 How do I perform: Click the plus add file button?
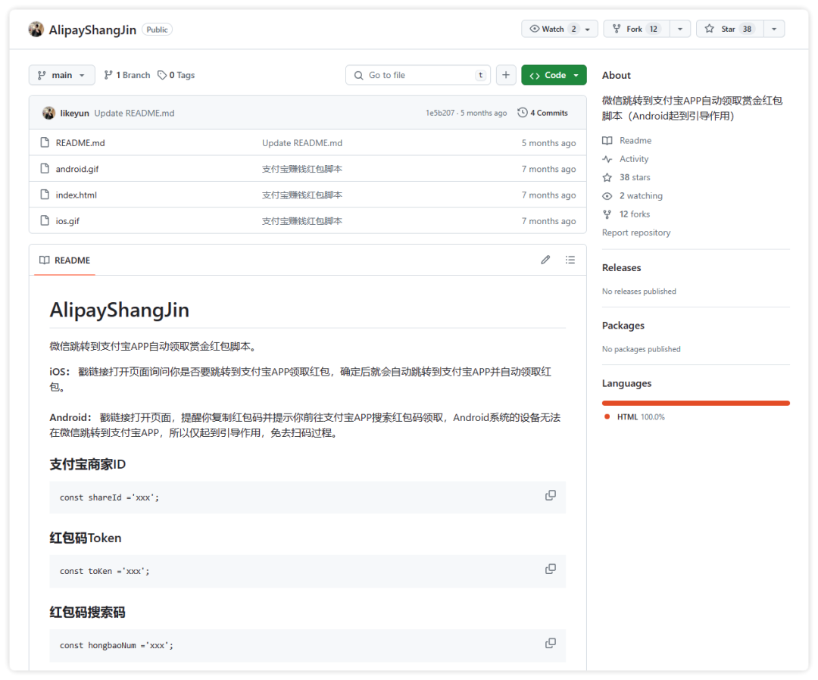click(505, 75)
